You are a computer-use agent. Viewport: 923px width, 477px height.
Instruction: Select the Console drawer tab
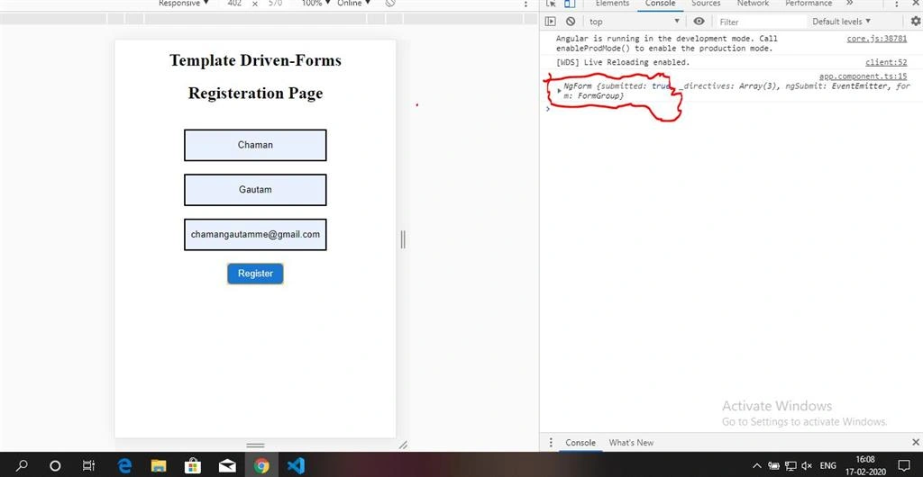click(580, 443)
